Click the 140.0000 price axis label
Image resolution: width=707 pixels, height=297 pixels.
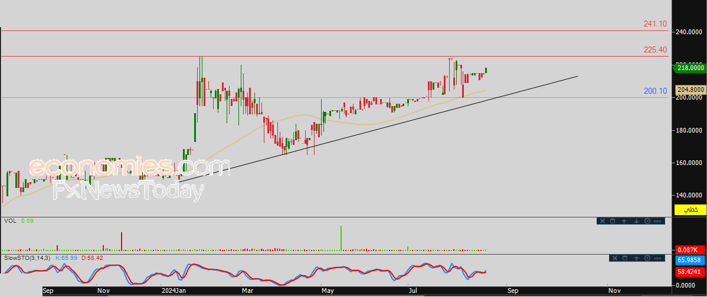point(689,195)
